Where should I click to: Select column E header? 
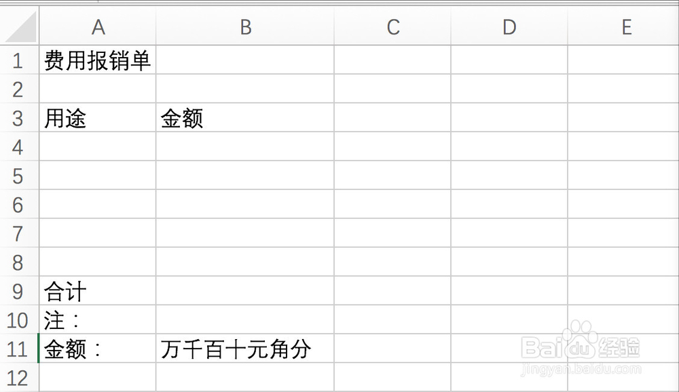point(625,27)
